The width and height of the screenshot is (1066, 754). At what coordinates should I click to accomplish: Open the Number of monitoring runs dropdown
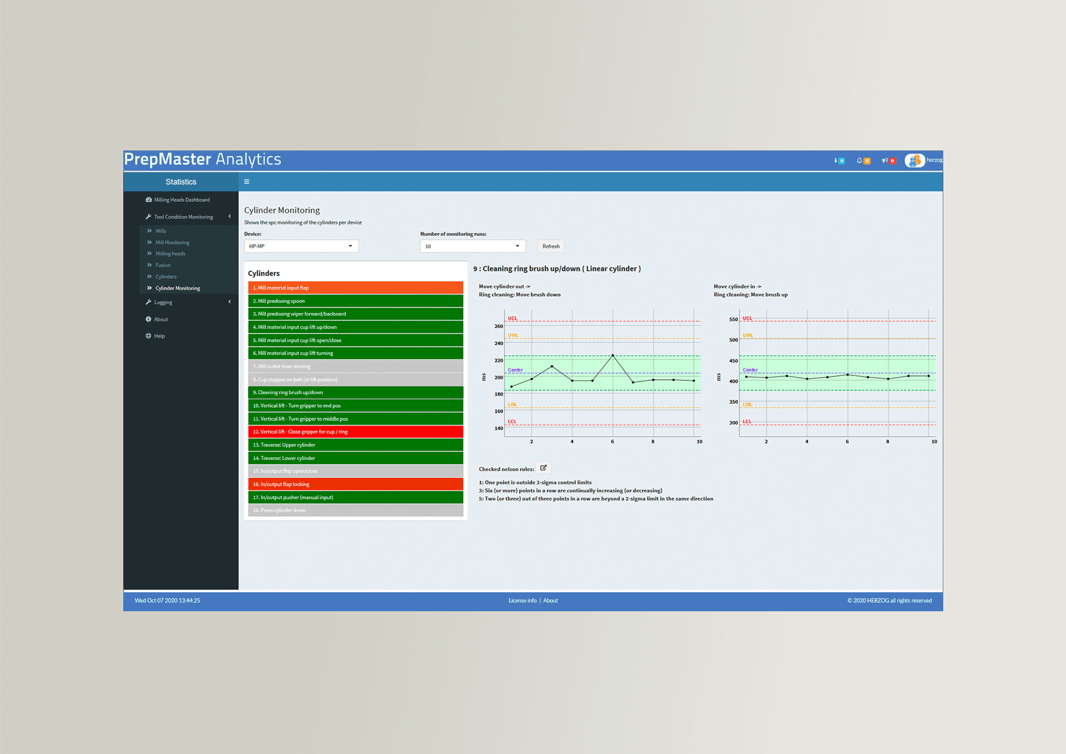pos(473,246)
